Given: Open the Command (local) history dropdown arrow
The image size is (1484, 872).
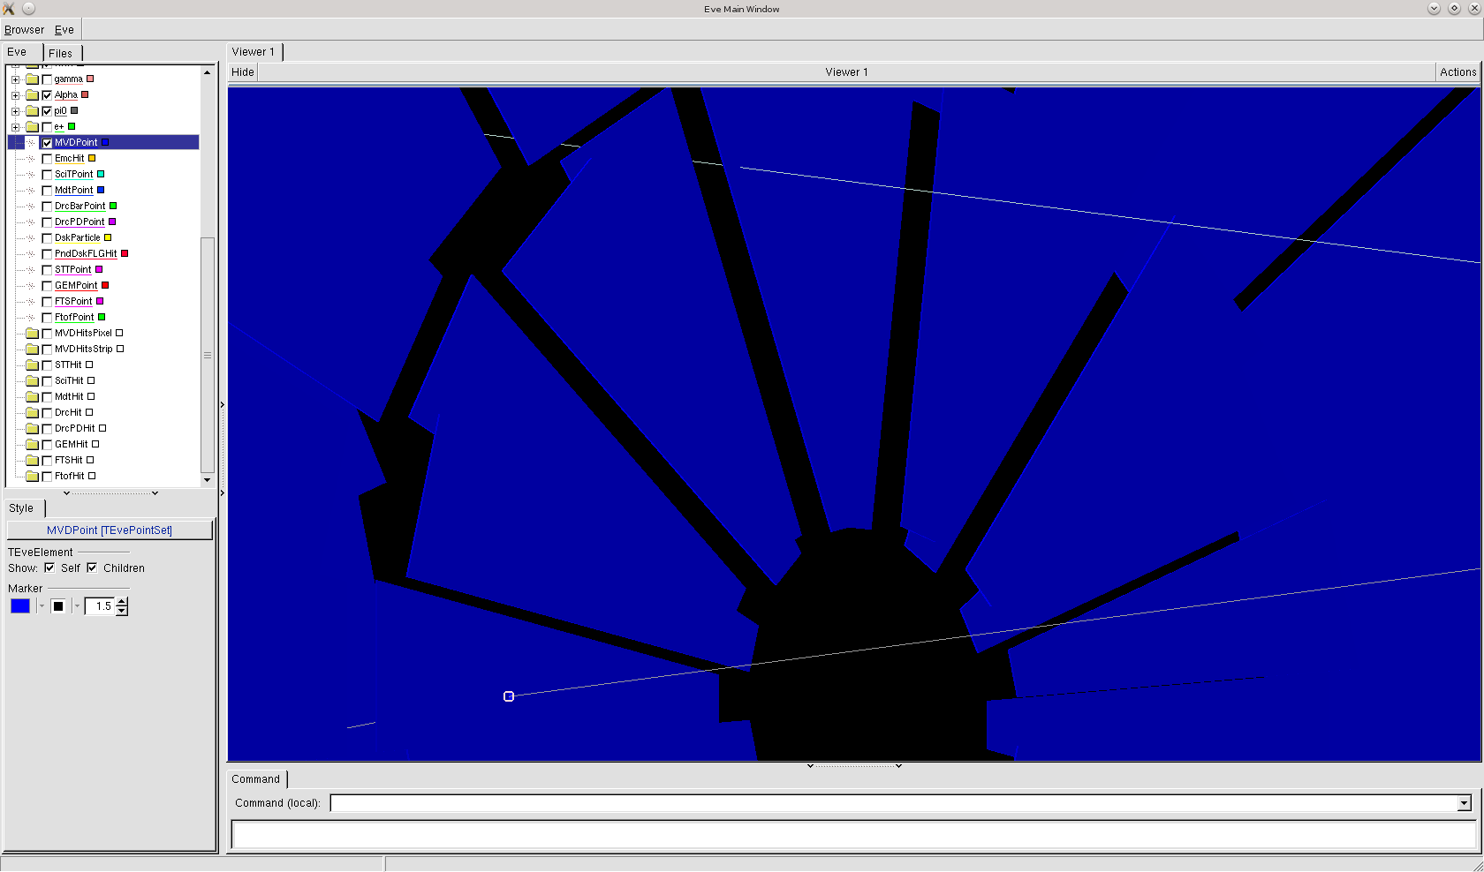Looking at the screenshot, I should point(1464,803).
